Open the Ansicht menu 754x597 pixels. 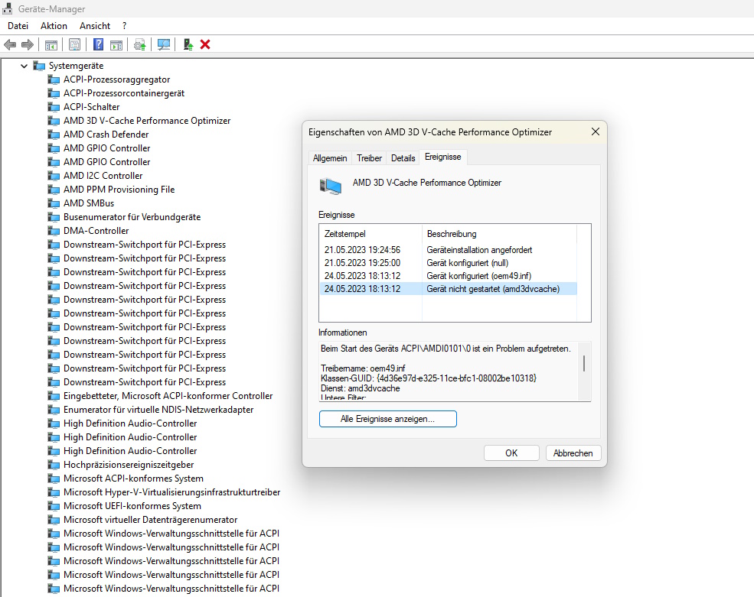click(x=95, y=26)
